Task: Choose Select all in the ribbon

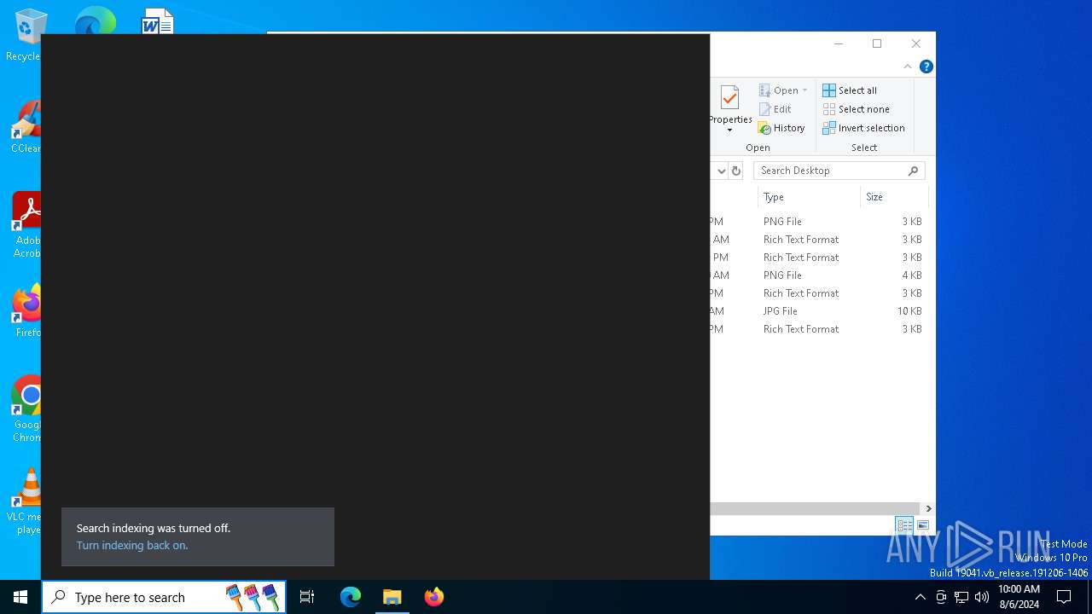Action: 850,90
